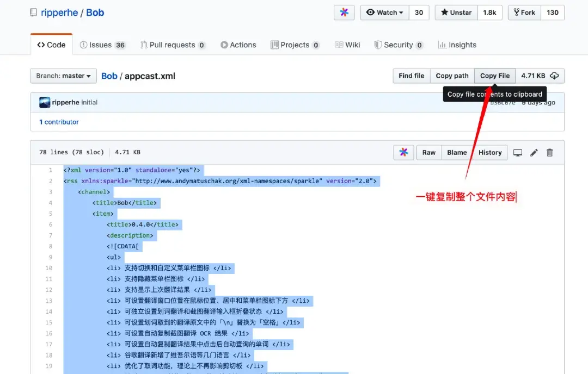
Task: Open the Branch: master dropdown
Action: [x=63, y=76]
